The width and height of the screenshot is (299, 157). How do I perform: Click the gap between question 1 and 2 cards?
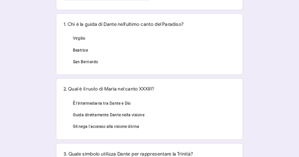(x=149, y=77)
